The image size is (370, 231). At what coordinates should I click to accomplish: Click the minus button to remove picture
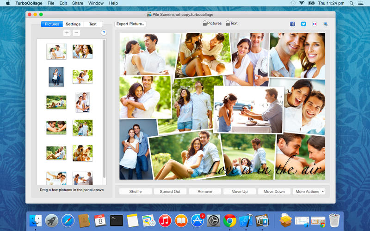[x=76, y=33]
